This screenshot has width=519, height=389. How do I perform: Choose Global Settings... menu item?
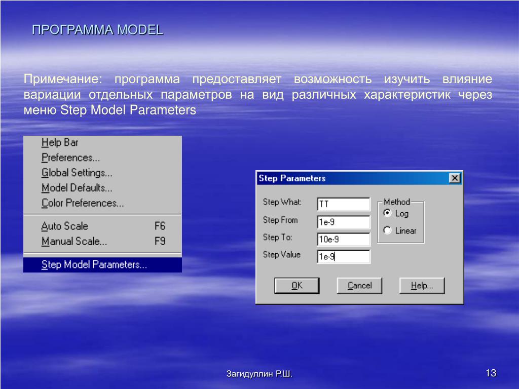[x=102, y=173]
